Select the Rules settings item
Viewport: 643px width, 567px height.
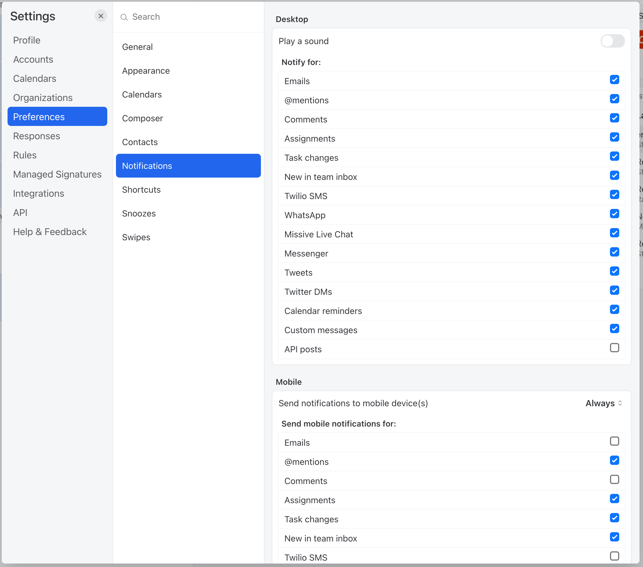coord(25,155)
